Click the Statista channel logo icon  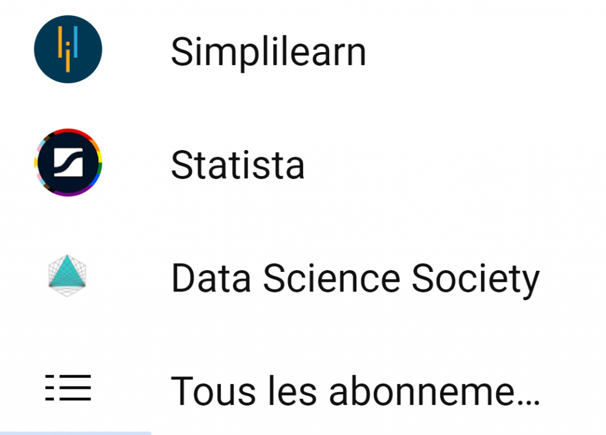pyautogui.click(x=68, y=163)
